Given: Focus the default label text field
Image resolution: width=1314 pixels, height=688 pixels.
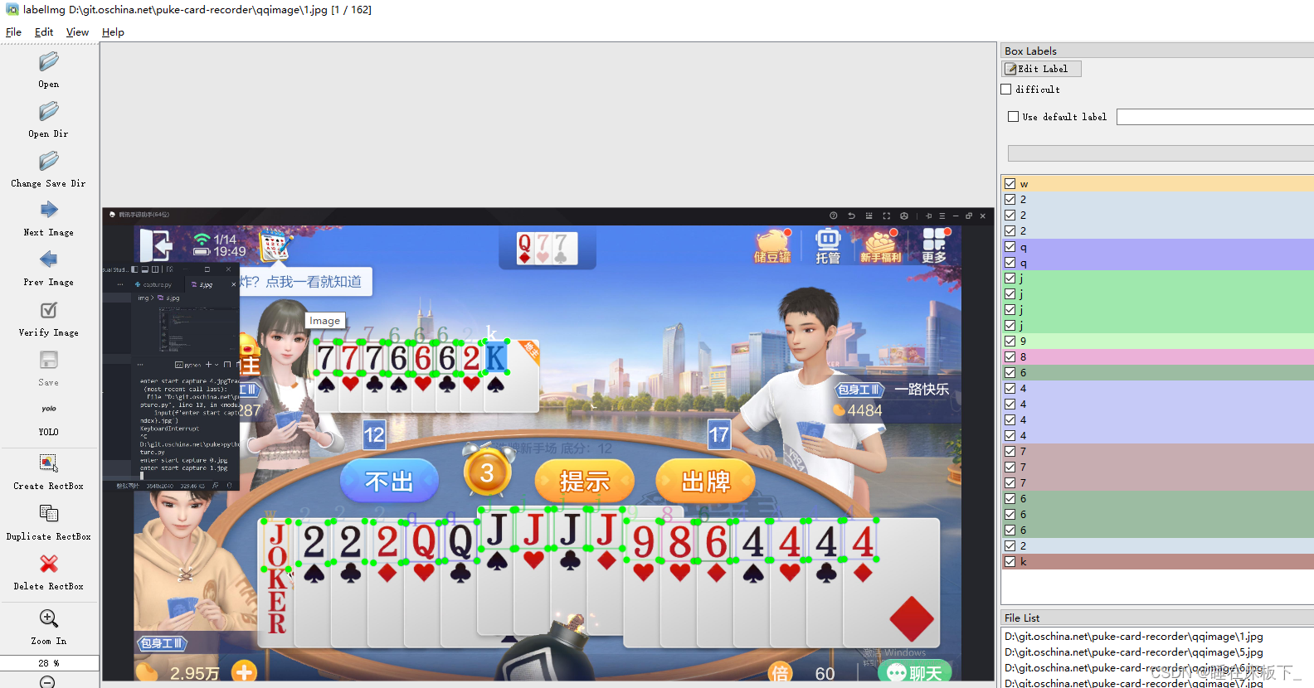Looking at the screenshot, I should point(1215,117).
